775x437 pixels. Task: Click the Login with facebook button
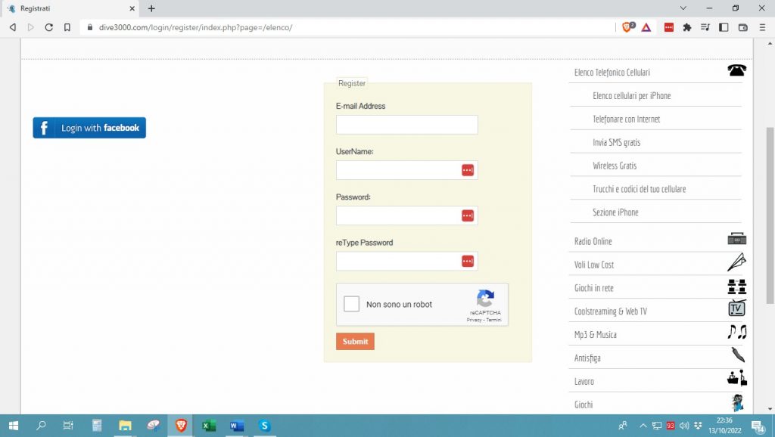point(89,128)
